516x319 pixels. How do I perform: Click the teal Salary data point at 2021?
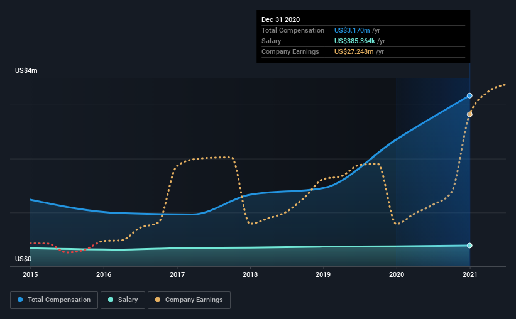coord(469,246)
